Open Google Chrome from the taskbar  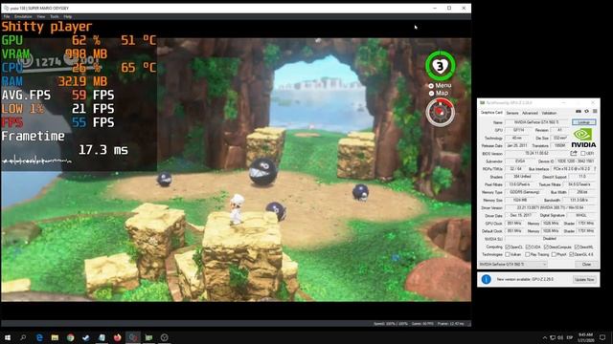pos(70,337)
